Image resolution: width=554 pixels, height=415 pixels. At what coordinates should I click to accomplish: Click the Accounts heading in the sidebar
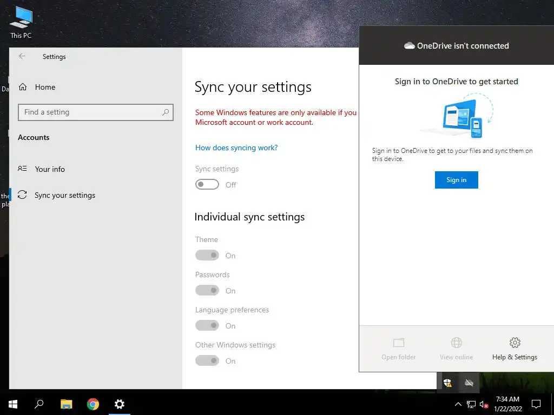pyautogui.click(x=34, y=138)
